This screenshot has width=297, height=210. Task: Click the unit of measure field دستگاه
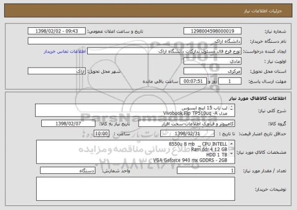[x=68, y=171]
